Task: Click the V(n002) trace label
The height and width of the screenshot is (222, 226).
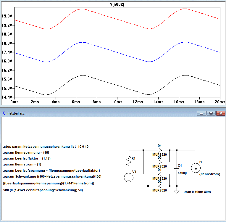Action: tap(117, 4)
